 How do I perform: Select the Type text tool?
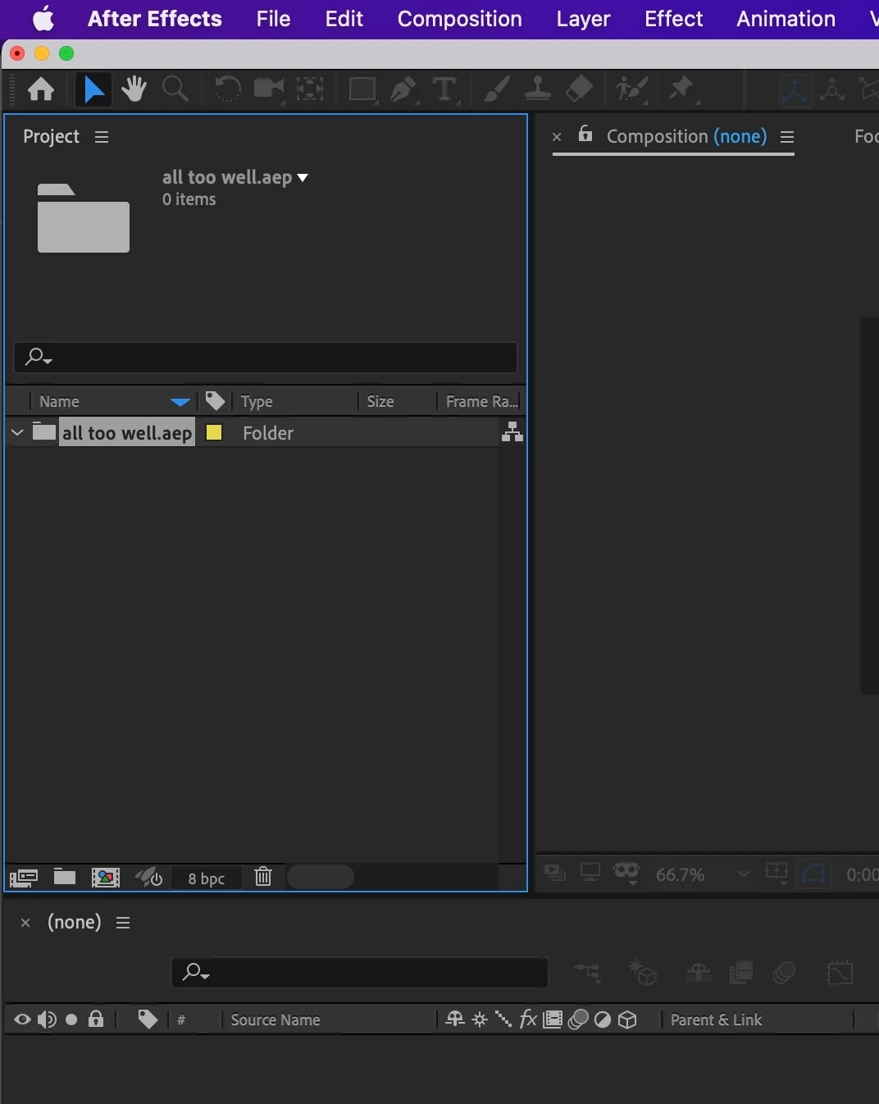point(444,89)
